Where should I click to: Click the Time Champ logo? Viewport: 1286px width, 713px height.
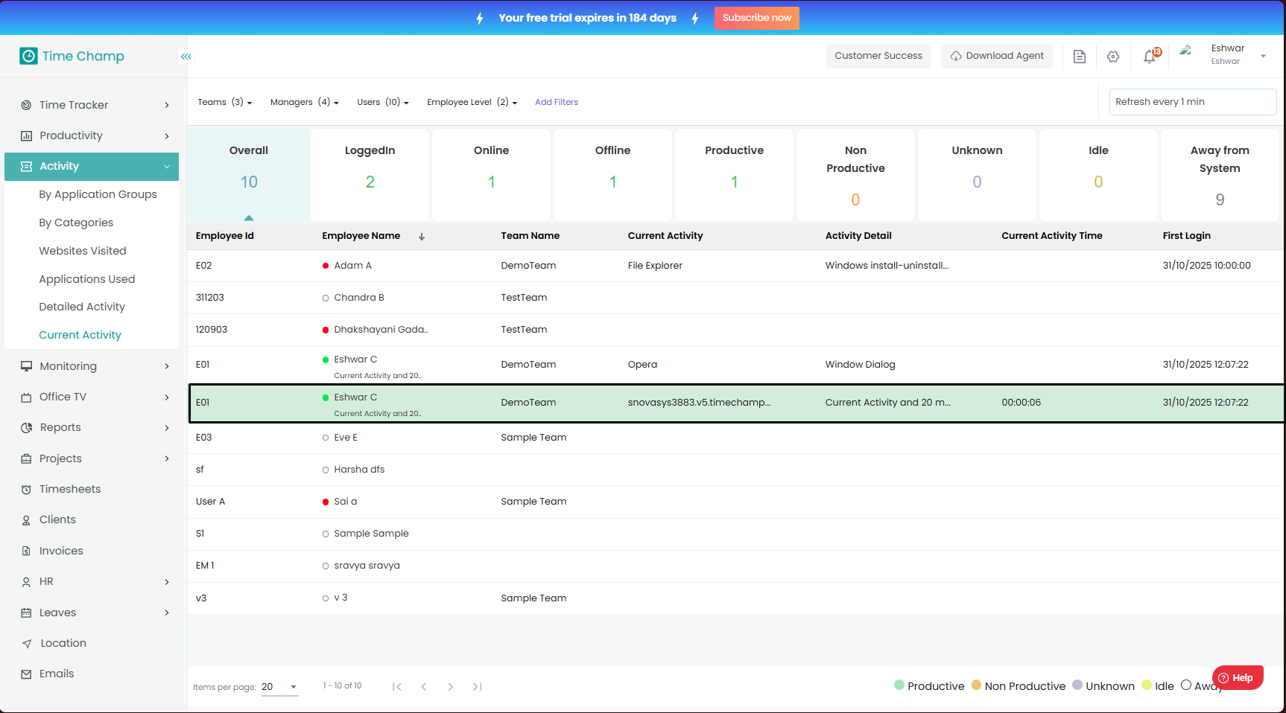pos(72,57)
